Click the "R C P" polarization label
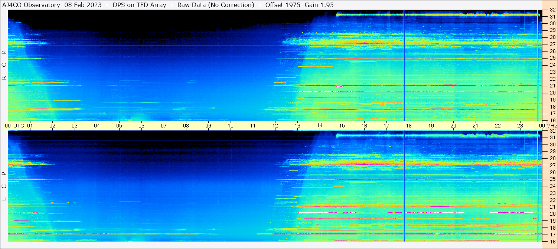Viewport: 558px width, 249px height. [4, 65]
